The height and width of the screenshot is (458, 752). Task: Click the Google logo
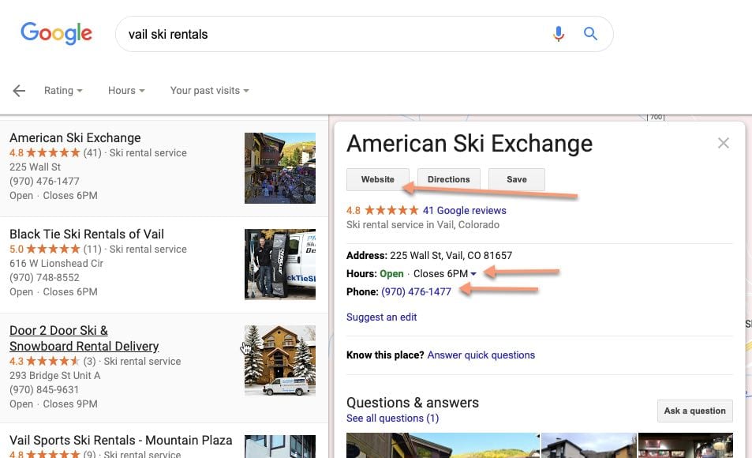click(56, 33)
